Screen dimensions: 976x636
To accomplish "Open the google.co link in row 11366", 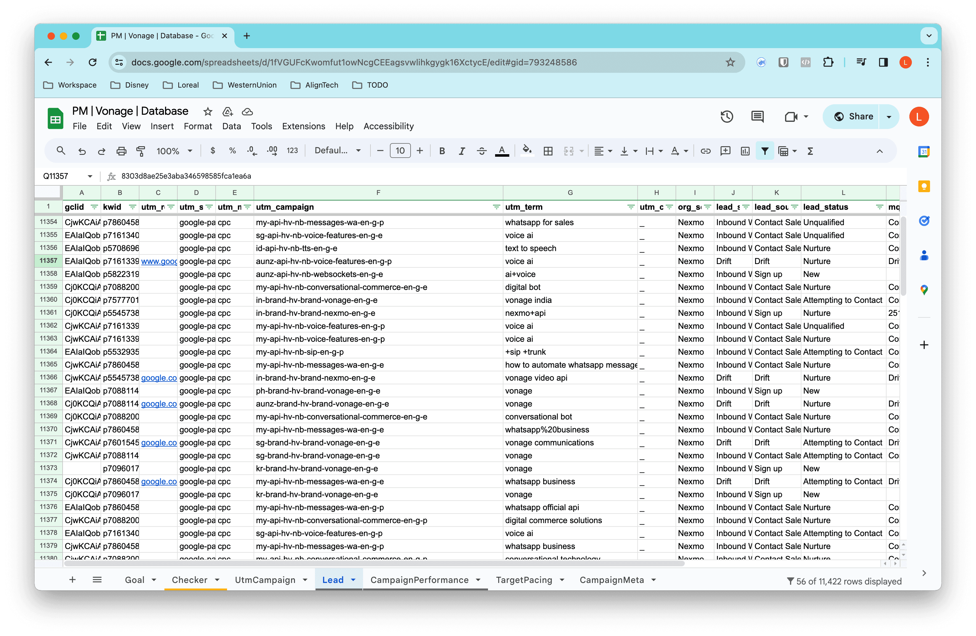I will [159, 378].
